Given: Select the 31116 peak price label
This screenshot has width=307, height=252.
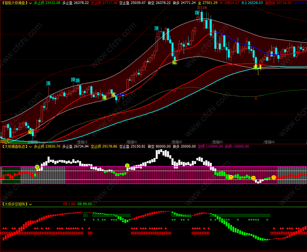Looking at the screenshot, I should (x=202, y=8).
